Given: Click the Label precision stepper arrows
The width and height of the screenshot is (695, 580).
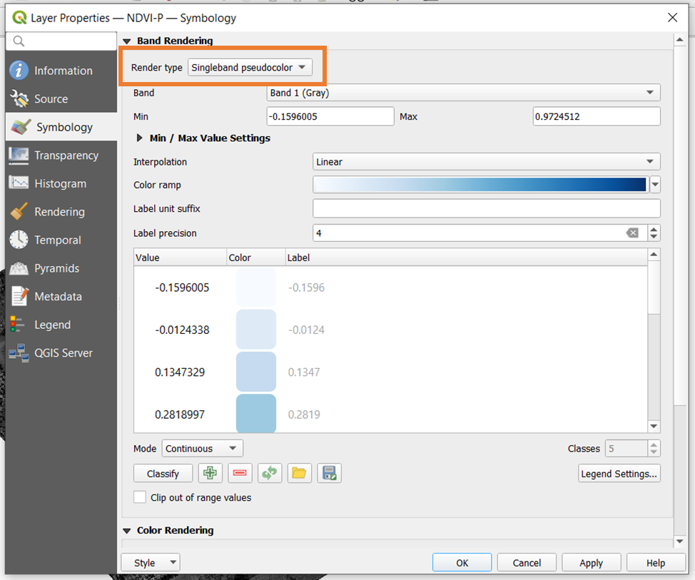Looking at the screenshot, I should [654, 233].
